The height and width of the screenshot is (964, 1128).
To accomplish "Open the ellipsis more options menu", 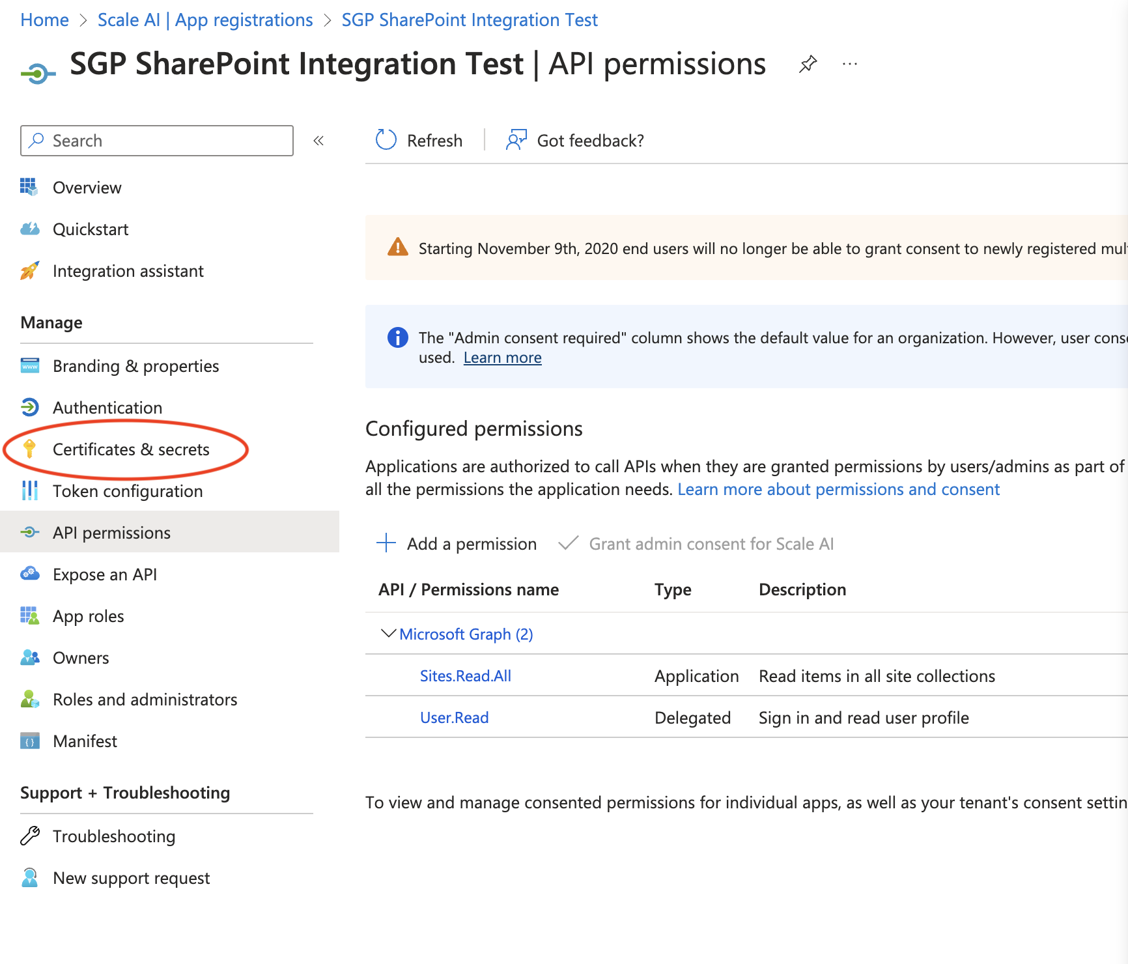I will [x=849, y=64].
